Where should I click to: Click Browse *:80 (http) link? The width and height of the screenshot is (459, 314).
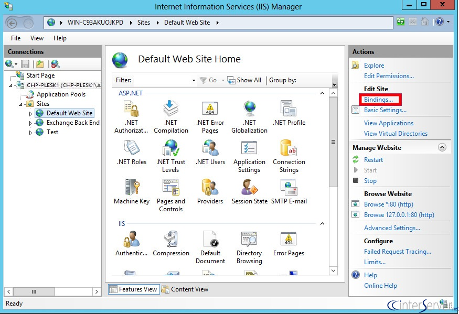(389, 204)
